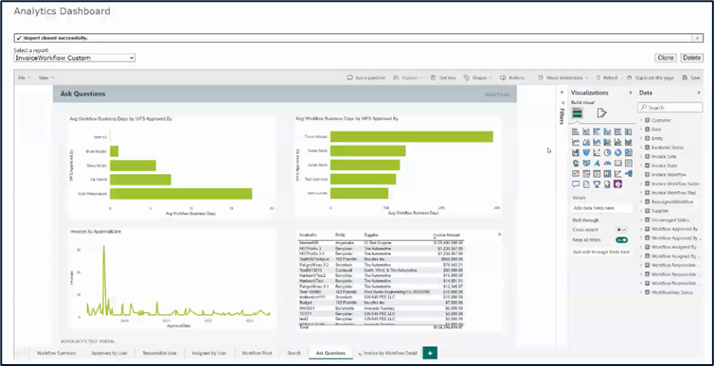
Task: Select the Stacked column chart visual
Action: coord(586,131)
